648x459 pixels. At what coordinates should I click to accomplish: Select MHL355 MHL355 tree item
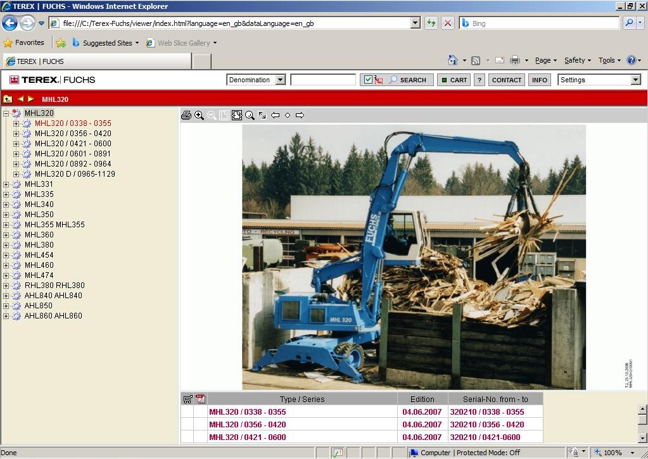54,225
